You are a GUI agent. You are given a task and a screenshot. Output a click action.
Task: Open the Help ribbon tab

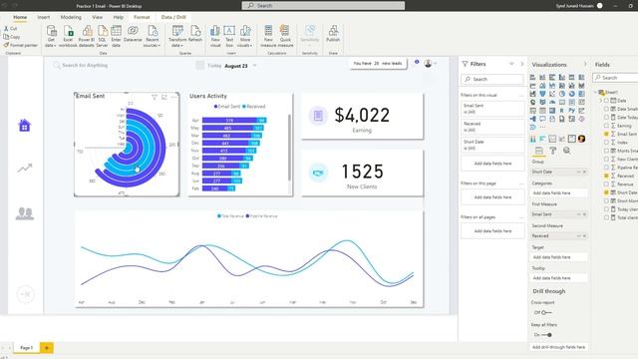point(118,18)
